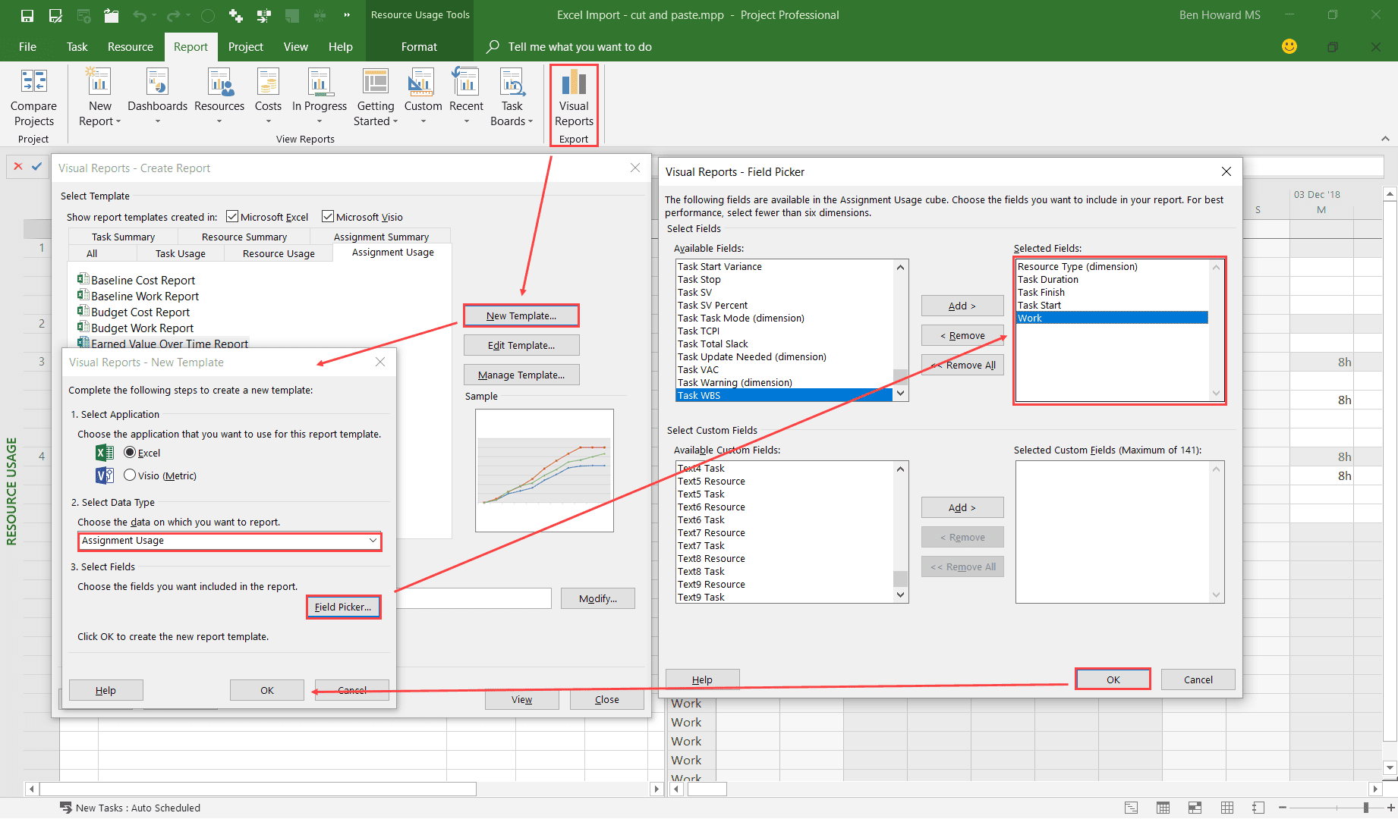This screenshot has width=1398, height=819.
Task: Select the Excel radio button
Action: point(130,452)
